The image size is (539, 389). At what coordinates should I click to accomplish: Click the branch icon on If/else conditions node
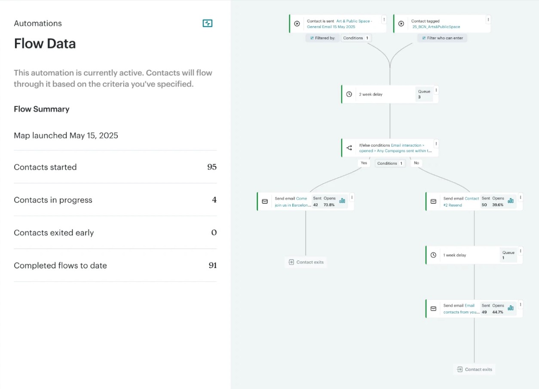click(349, 148)
